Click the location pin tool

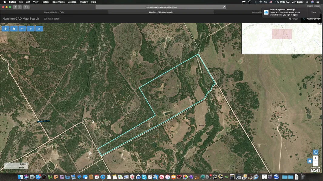(31, 29)
